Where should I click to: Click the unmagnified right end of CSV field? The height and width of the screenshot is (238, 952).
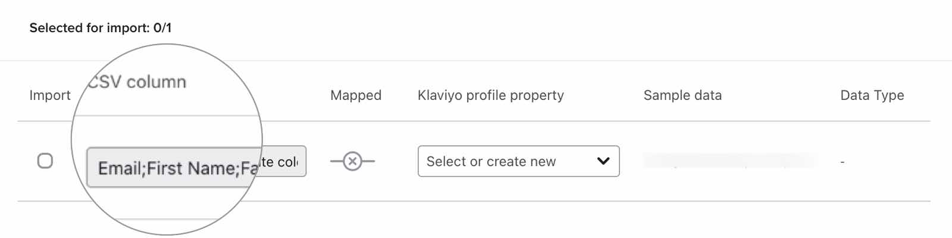284,161
